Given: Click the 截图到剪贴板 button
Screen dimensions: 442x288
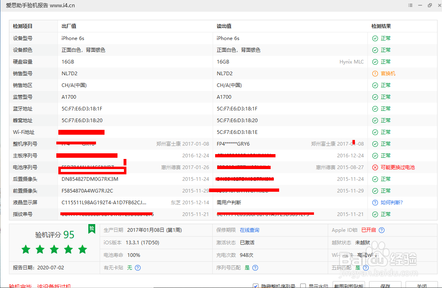Looking at the screenshot, I should tap(349, 285).
